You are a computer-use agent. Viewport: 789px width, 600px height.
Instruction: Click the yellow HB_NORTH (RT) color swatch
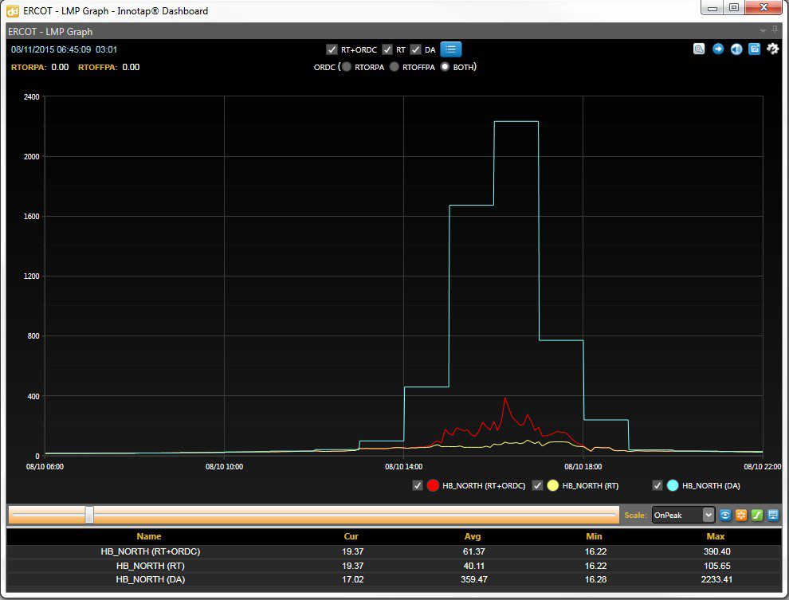553,485
